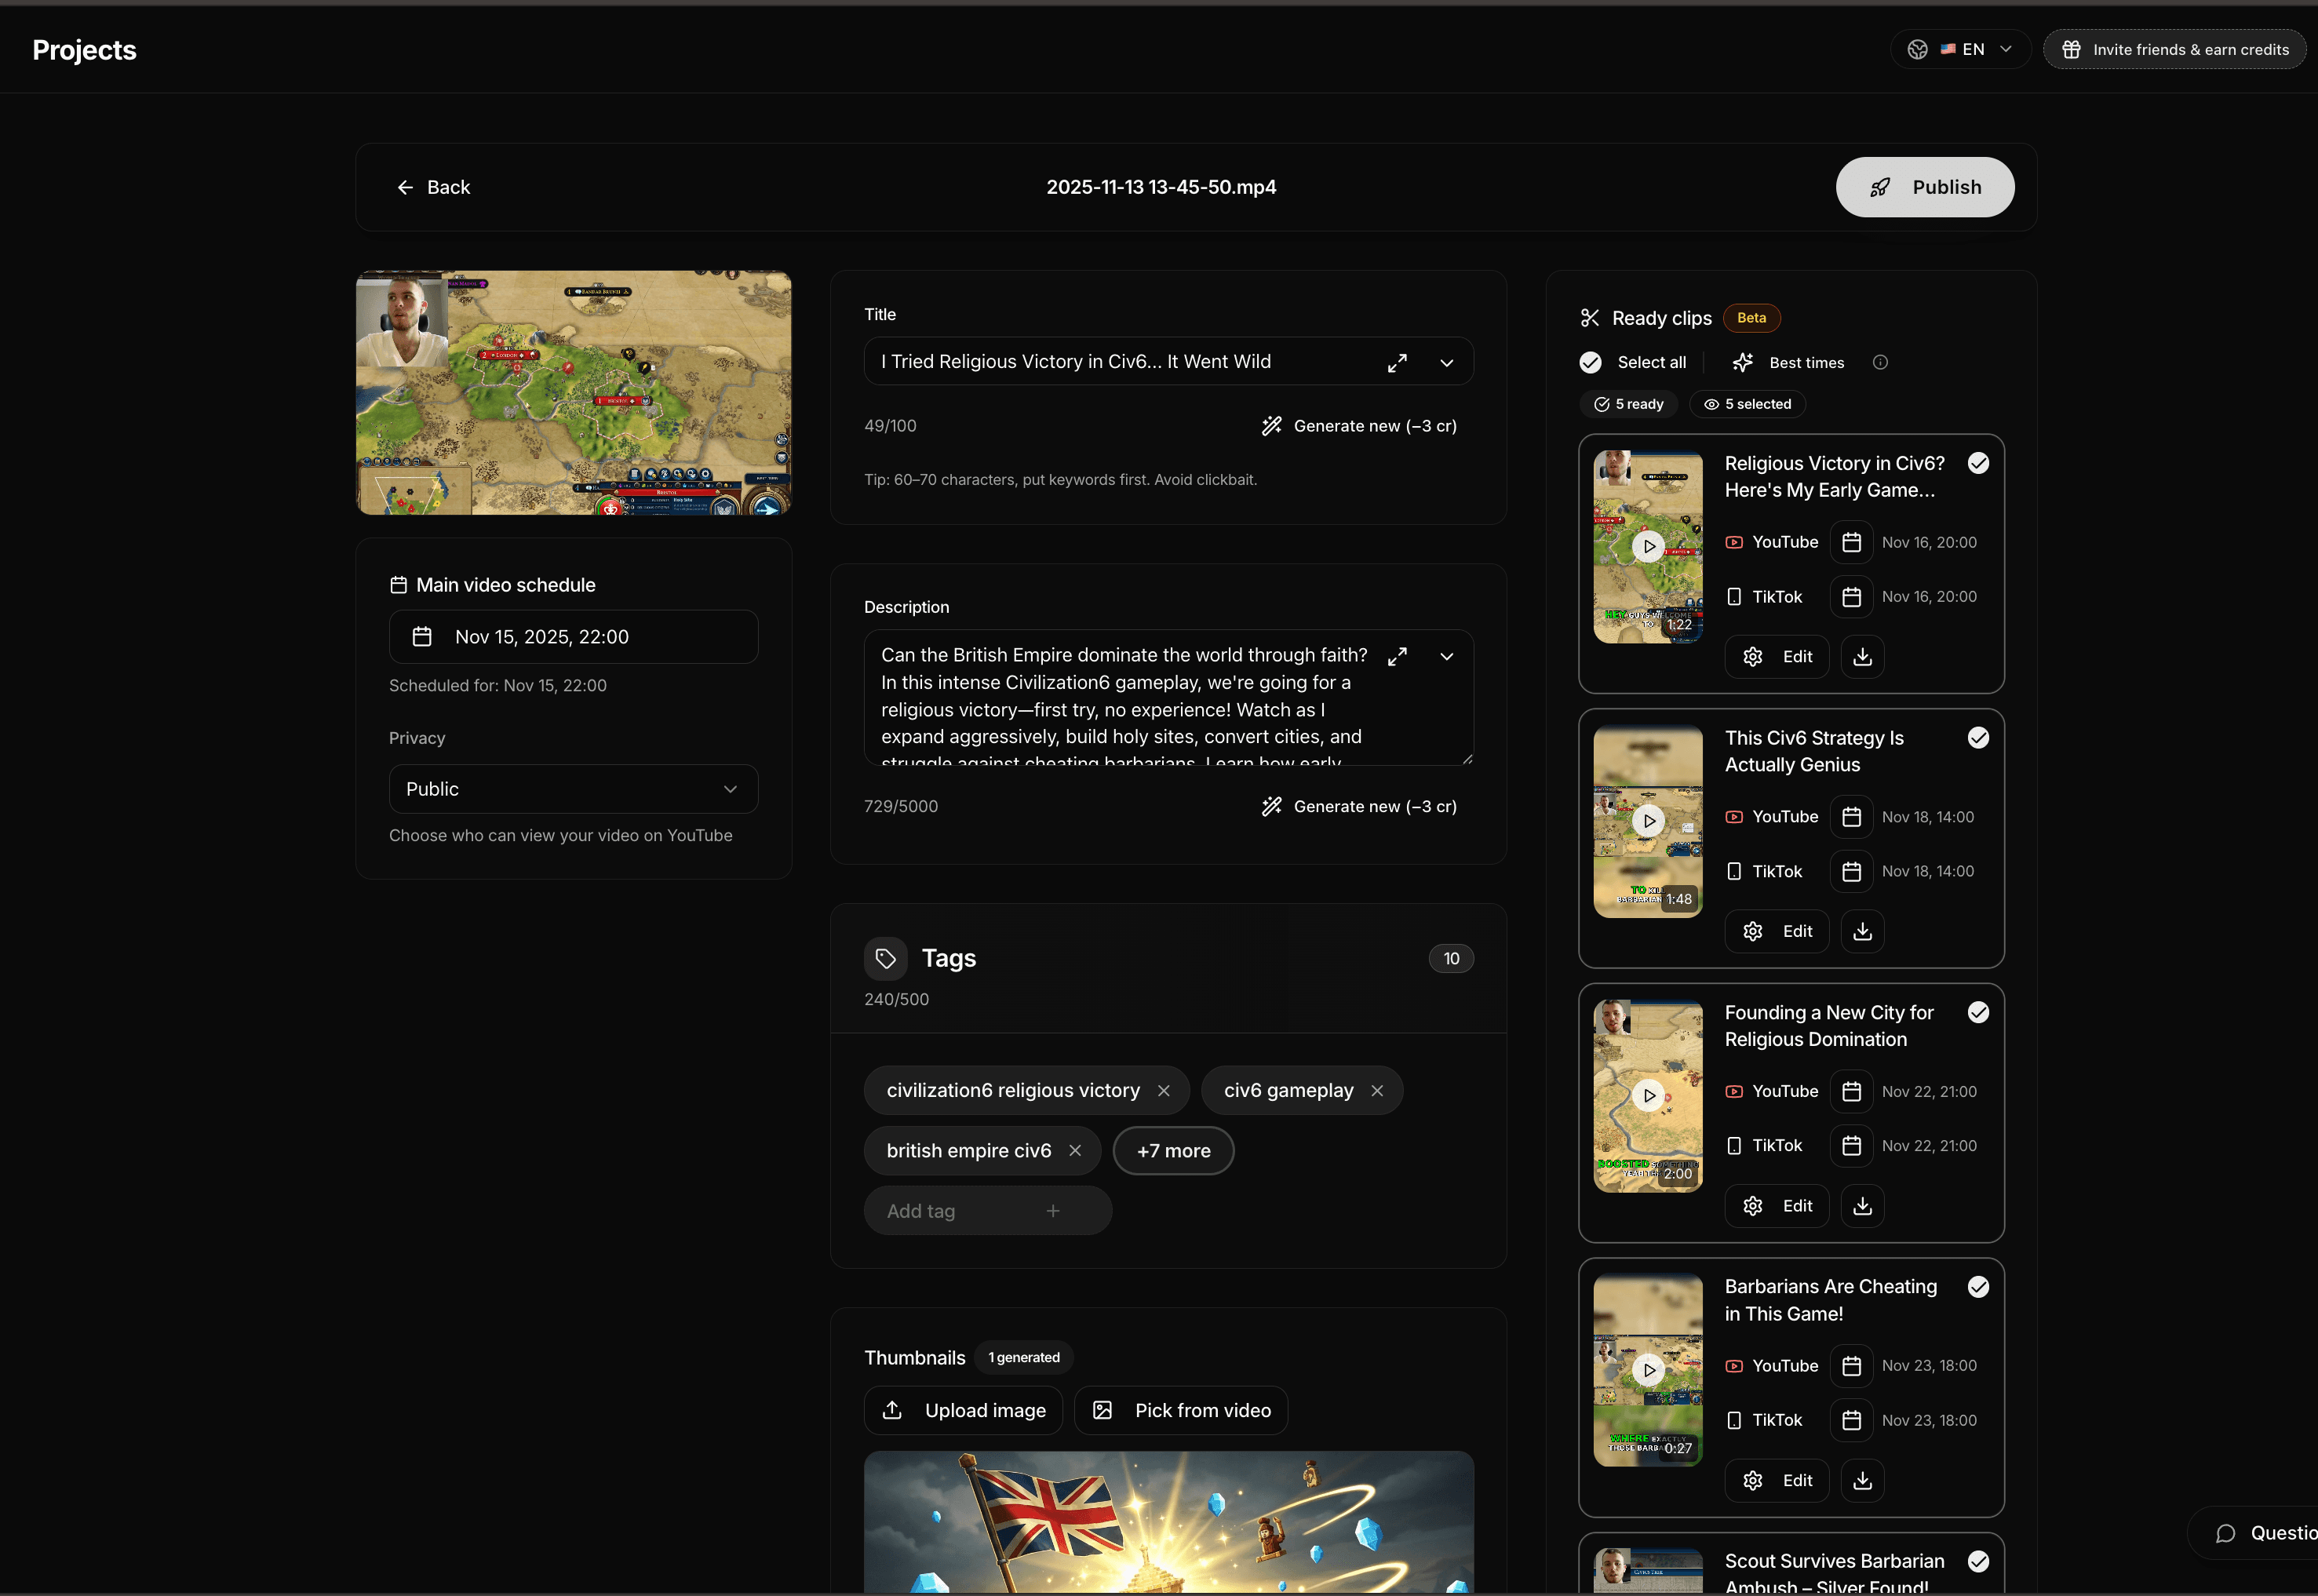This screenshot has height=1596, width=2318.
Task: Deselect the This Civ6 Strategy clip
Action: click(x=1977, y=738)
